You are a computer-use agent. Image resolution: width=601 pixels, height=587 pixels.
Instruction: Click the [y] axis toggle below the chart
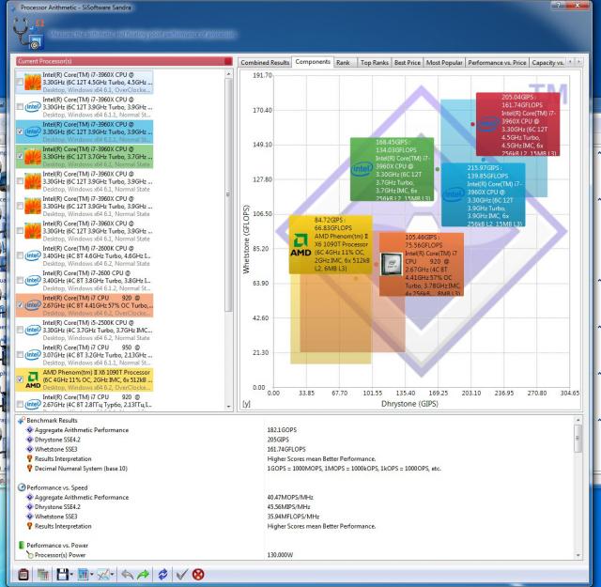[x=246, y=404]
